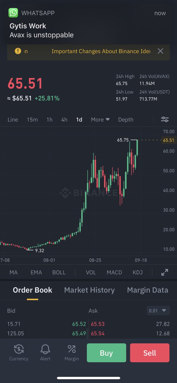Screen dimensions: 177x383
Task: Tap the 12.68 ask amount
Action: 163,334
